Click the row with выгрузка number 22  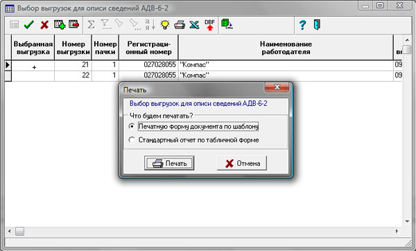coord(204,75)
